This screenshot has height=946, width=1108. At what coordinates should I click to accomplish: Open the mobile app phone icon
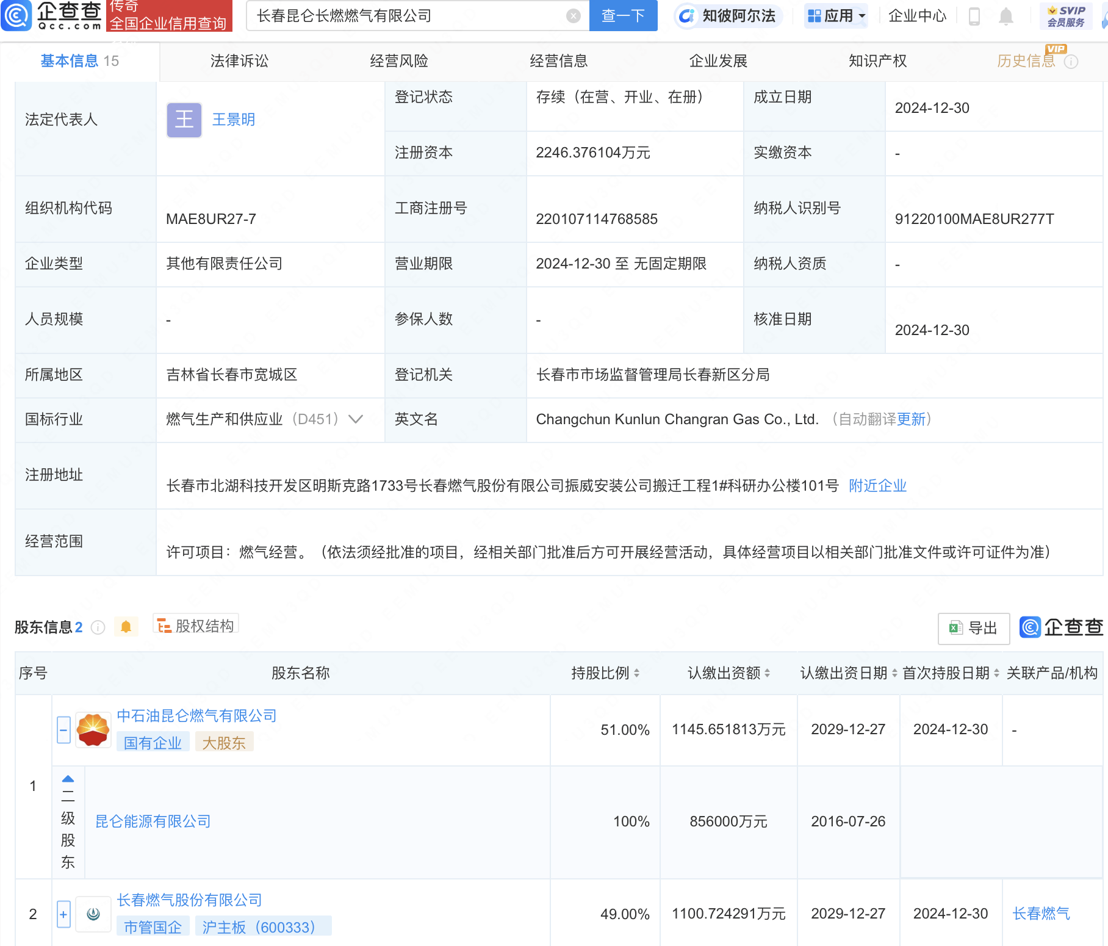974,16
